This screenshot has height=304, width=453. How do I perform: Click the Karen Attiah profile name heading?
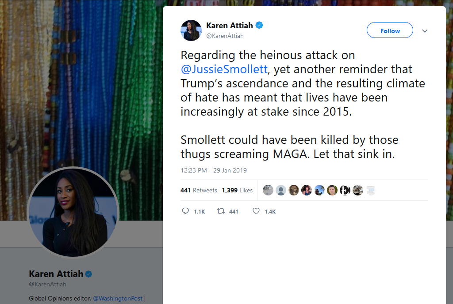point(56,274)
